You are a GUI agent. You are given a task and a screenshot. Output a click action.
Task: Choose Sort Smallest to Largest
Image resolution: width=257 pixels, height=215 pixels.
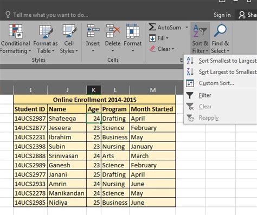pyautogui.click(x=221, y=61)
